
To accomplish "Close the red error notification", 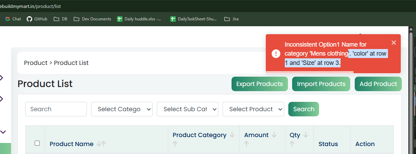I will point(394,42).
